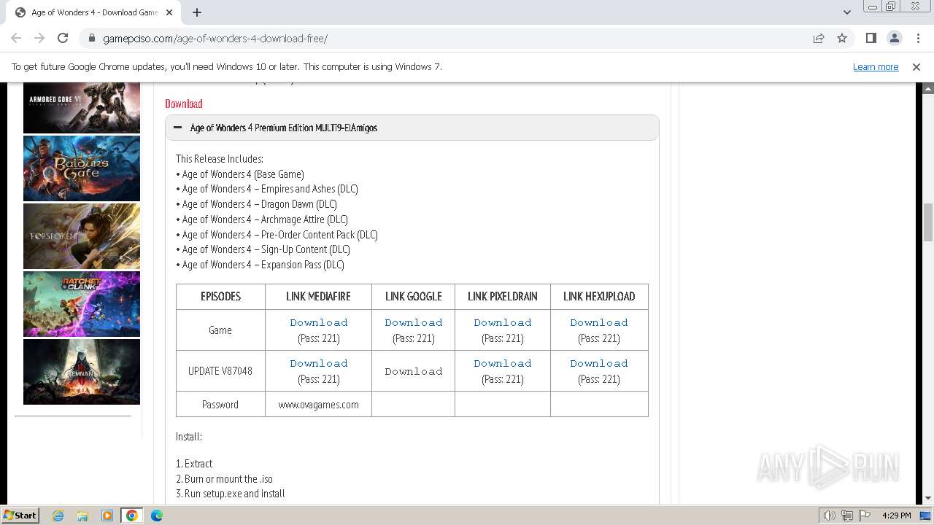Image resolution: width=934 pixels, height=525 pixels.
Task: Open a new tab
Action: [x=197, y=12]
